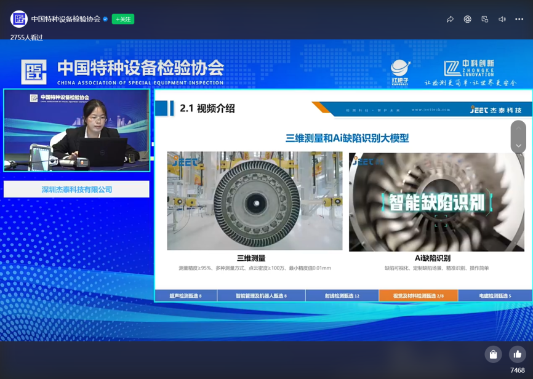Toggle picture-in-picture mode
The width and height of the screenshot is (533, 379).
point(485,19)
